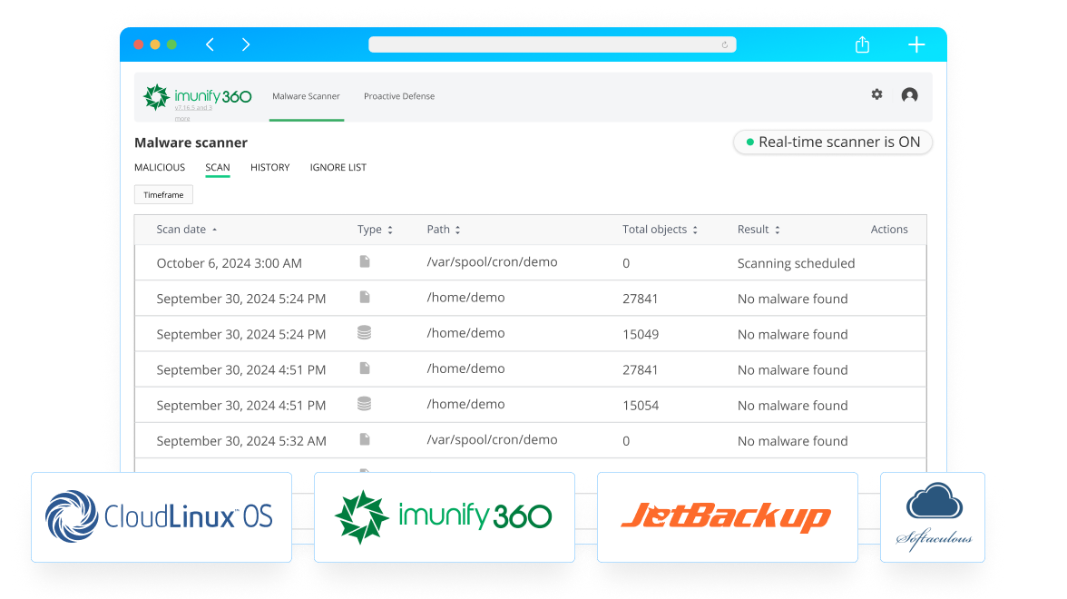The image size is (1067, 599).
Task: Sort table by Total objects column
Action: (660, 230)
